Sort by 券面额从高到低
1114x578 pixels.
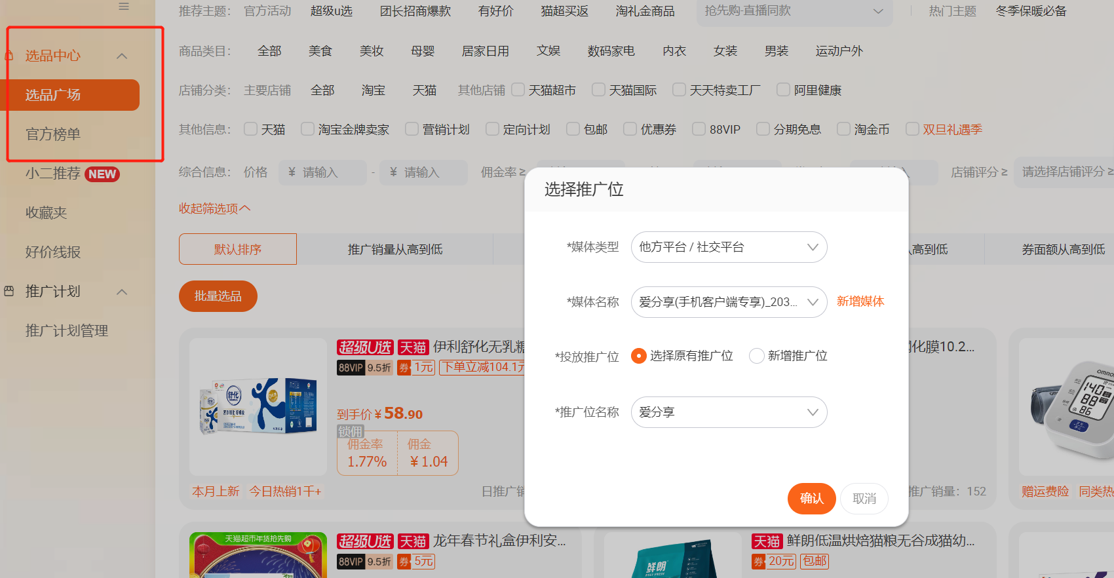point(1064,249)
